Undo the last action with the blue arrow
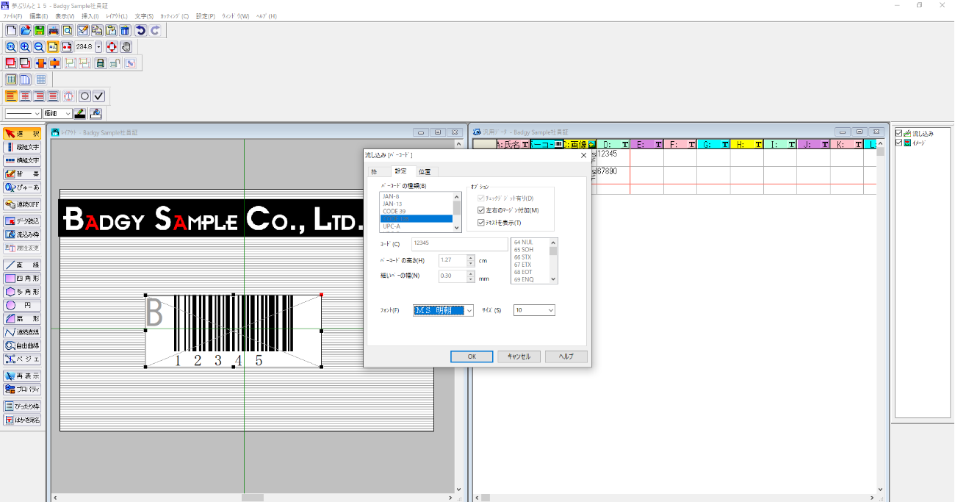 [x=140, y=30]
